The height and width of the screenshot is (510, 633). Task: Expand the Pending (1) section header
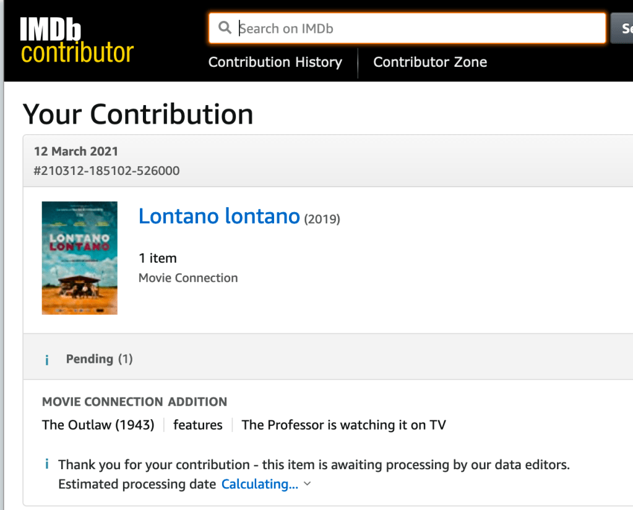tap(99, 359)
